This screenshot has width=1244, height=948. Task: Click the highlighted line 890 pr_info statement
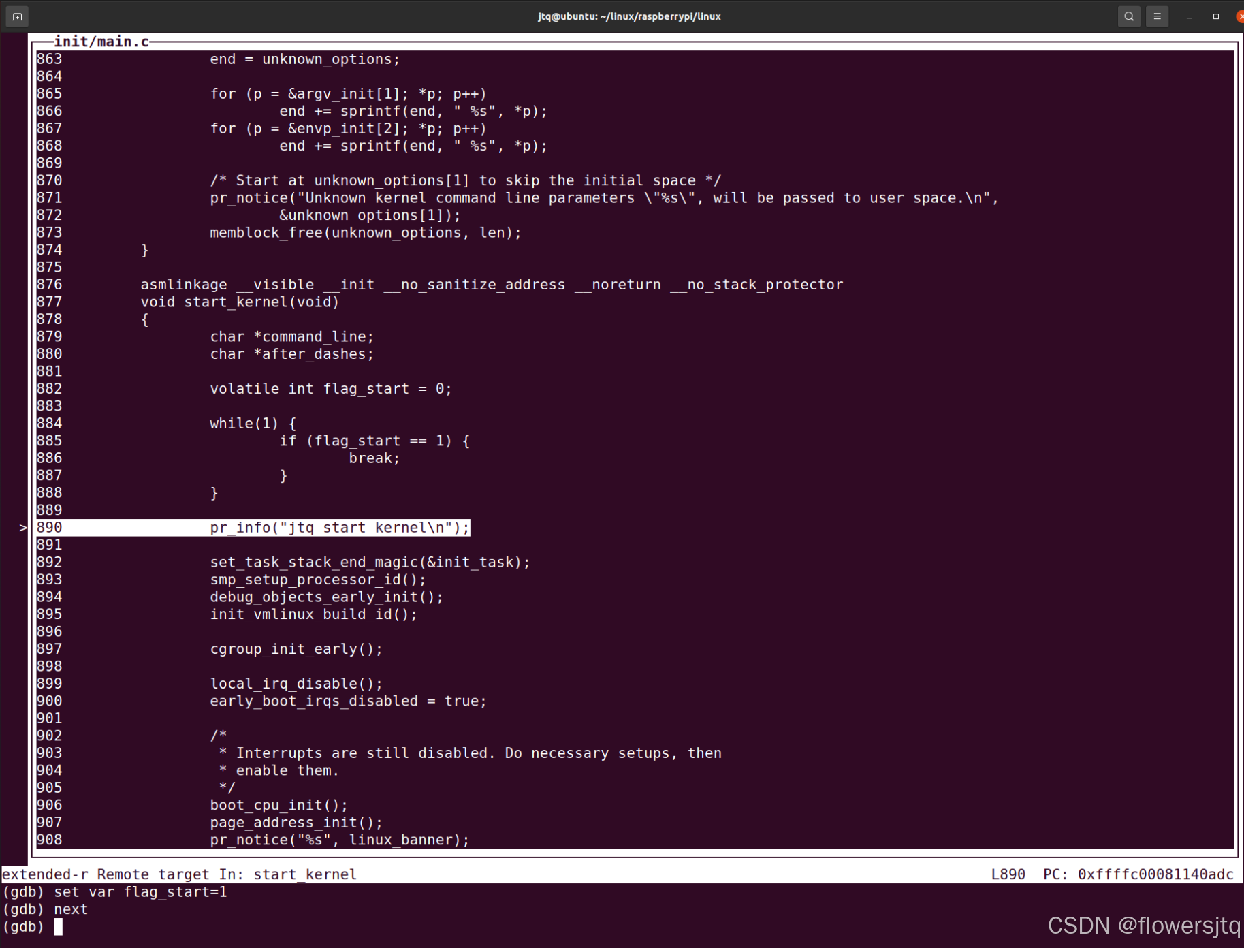(340, 528)
